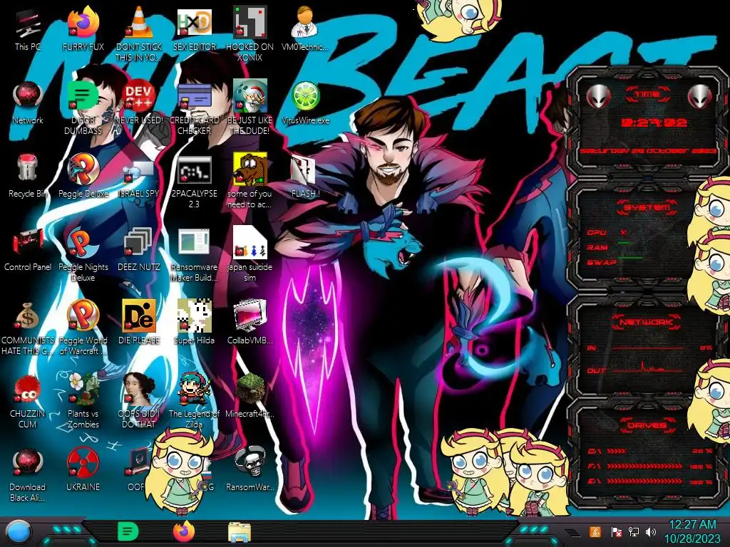Launch Firefox shortcut labeled FURRY FUX
Screen dimensions: 730x547
[x=83, y=28]
